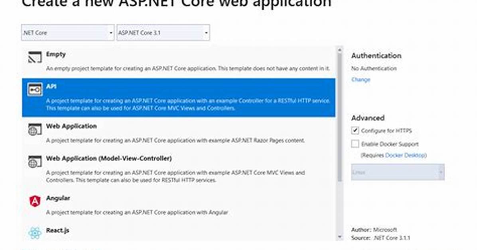Click the API RESTful service description
This screenshot has width=477, height=250.
coord(188,104)
